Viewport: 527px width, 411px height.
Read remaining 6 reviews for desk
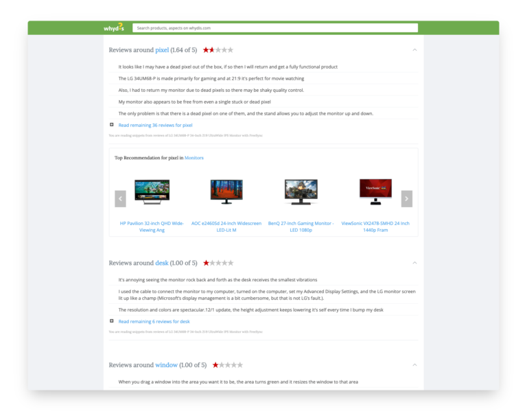pos(154,321)
